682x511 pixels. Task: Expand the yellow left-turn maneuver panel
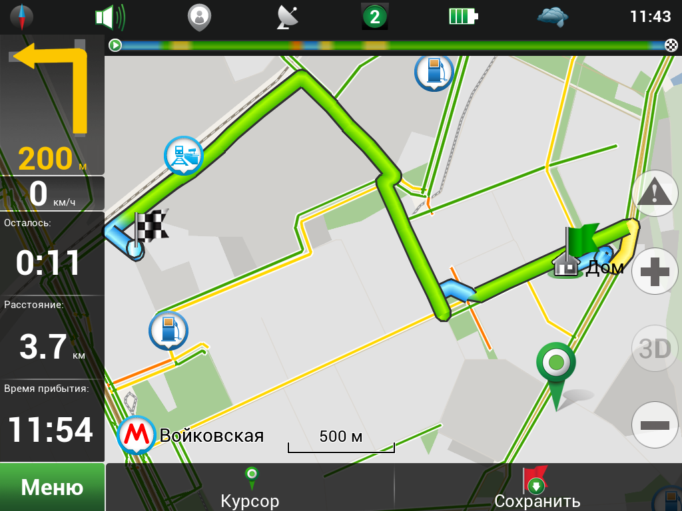pos(52,105)
